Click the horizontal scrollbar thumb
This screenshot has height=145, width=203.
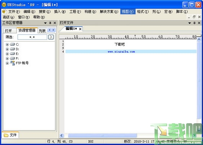(102, 135)
